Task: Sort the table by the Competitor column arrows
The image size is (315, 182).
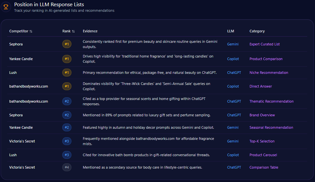Action: pyautogui.click(x=31, y=31)
